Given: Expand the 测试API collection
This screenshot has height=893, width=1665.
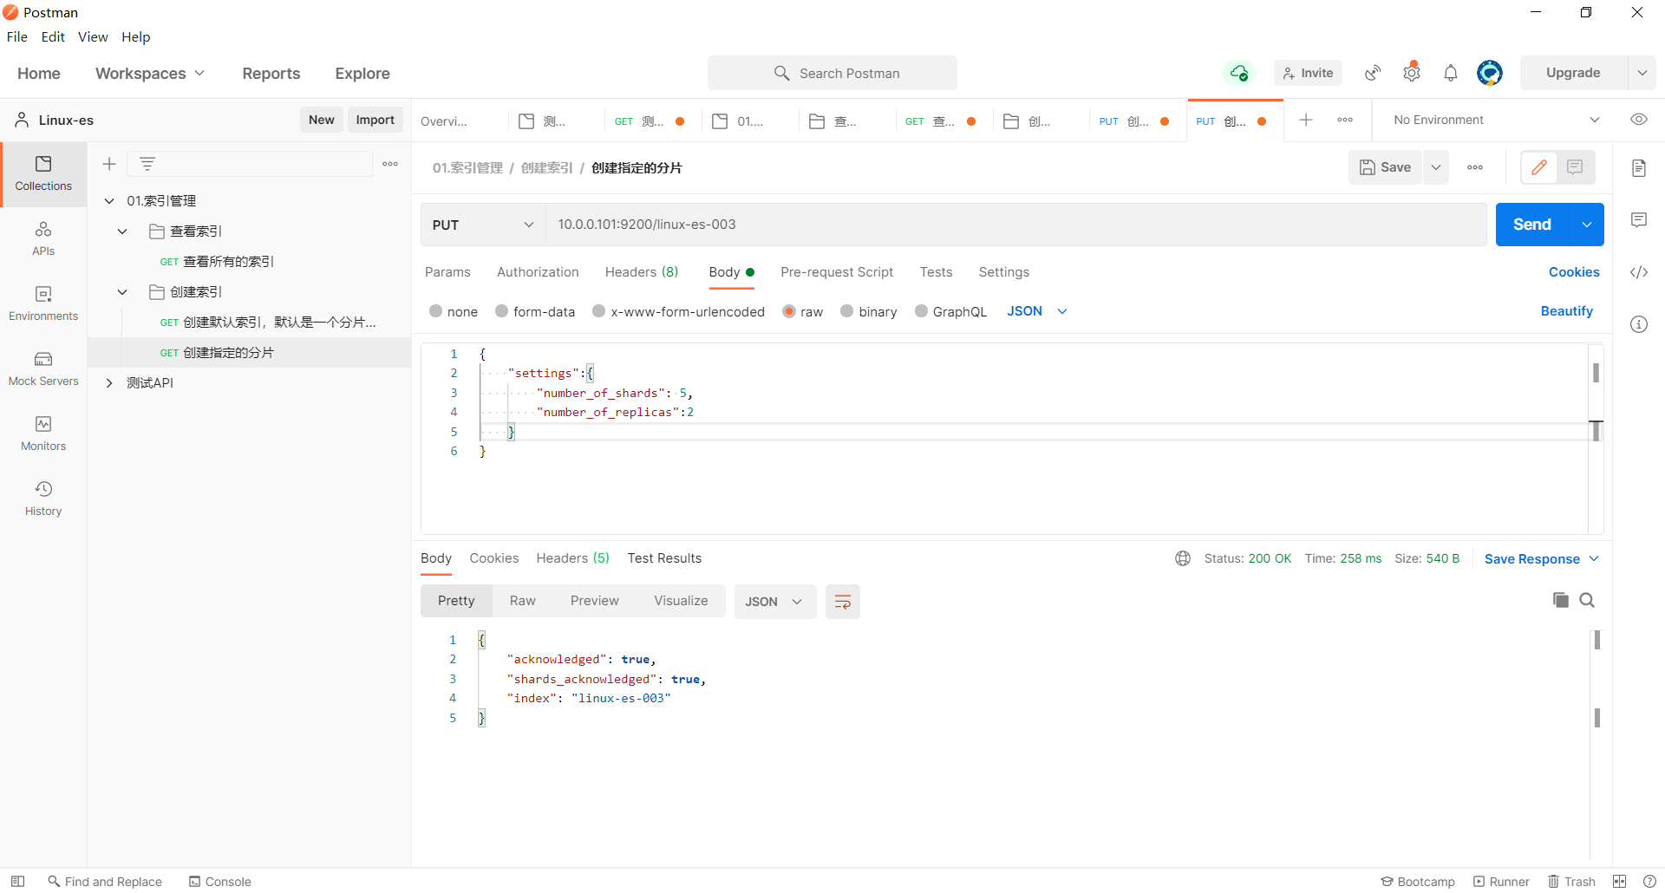Looking at the screenshot, I should (109, 383).
